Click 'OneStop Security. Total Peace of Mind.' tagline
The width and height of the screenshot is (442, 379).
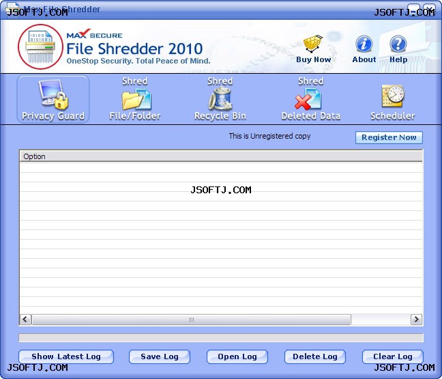tap(138, 61)
